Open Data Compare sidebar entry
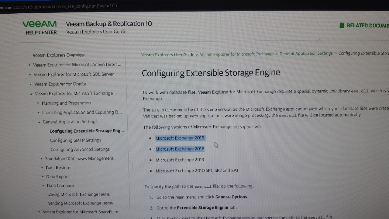The height and width of the screenshot is (219, 389). pos(60,186)
